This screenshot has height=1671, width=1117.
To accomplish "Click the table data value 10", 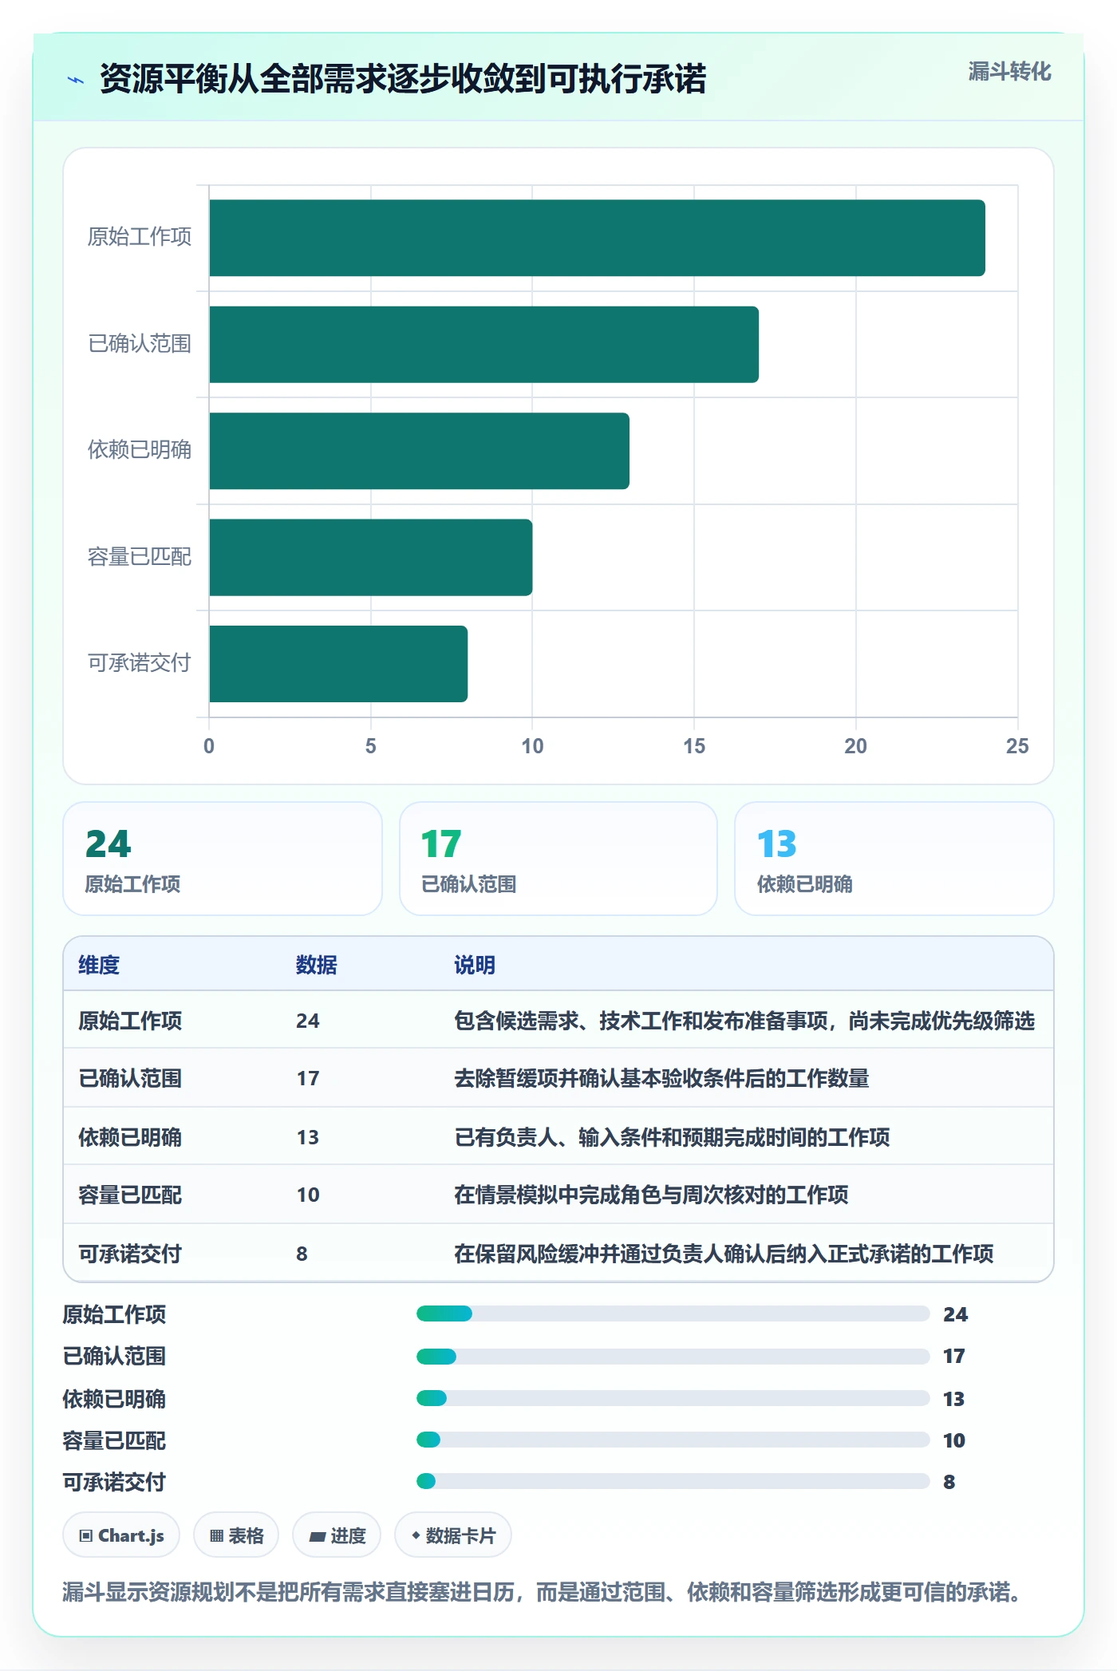I will click(308, 1195).
